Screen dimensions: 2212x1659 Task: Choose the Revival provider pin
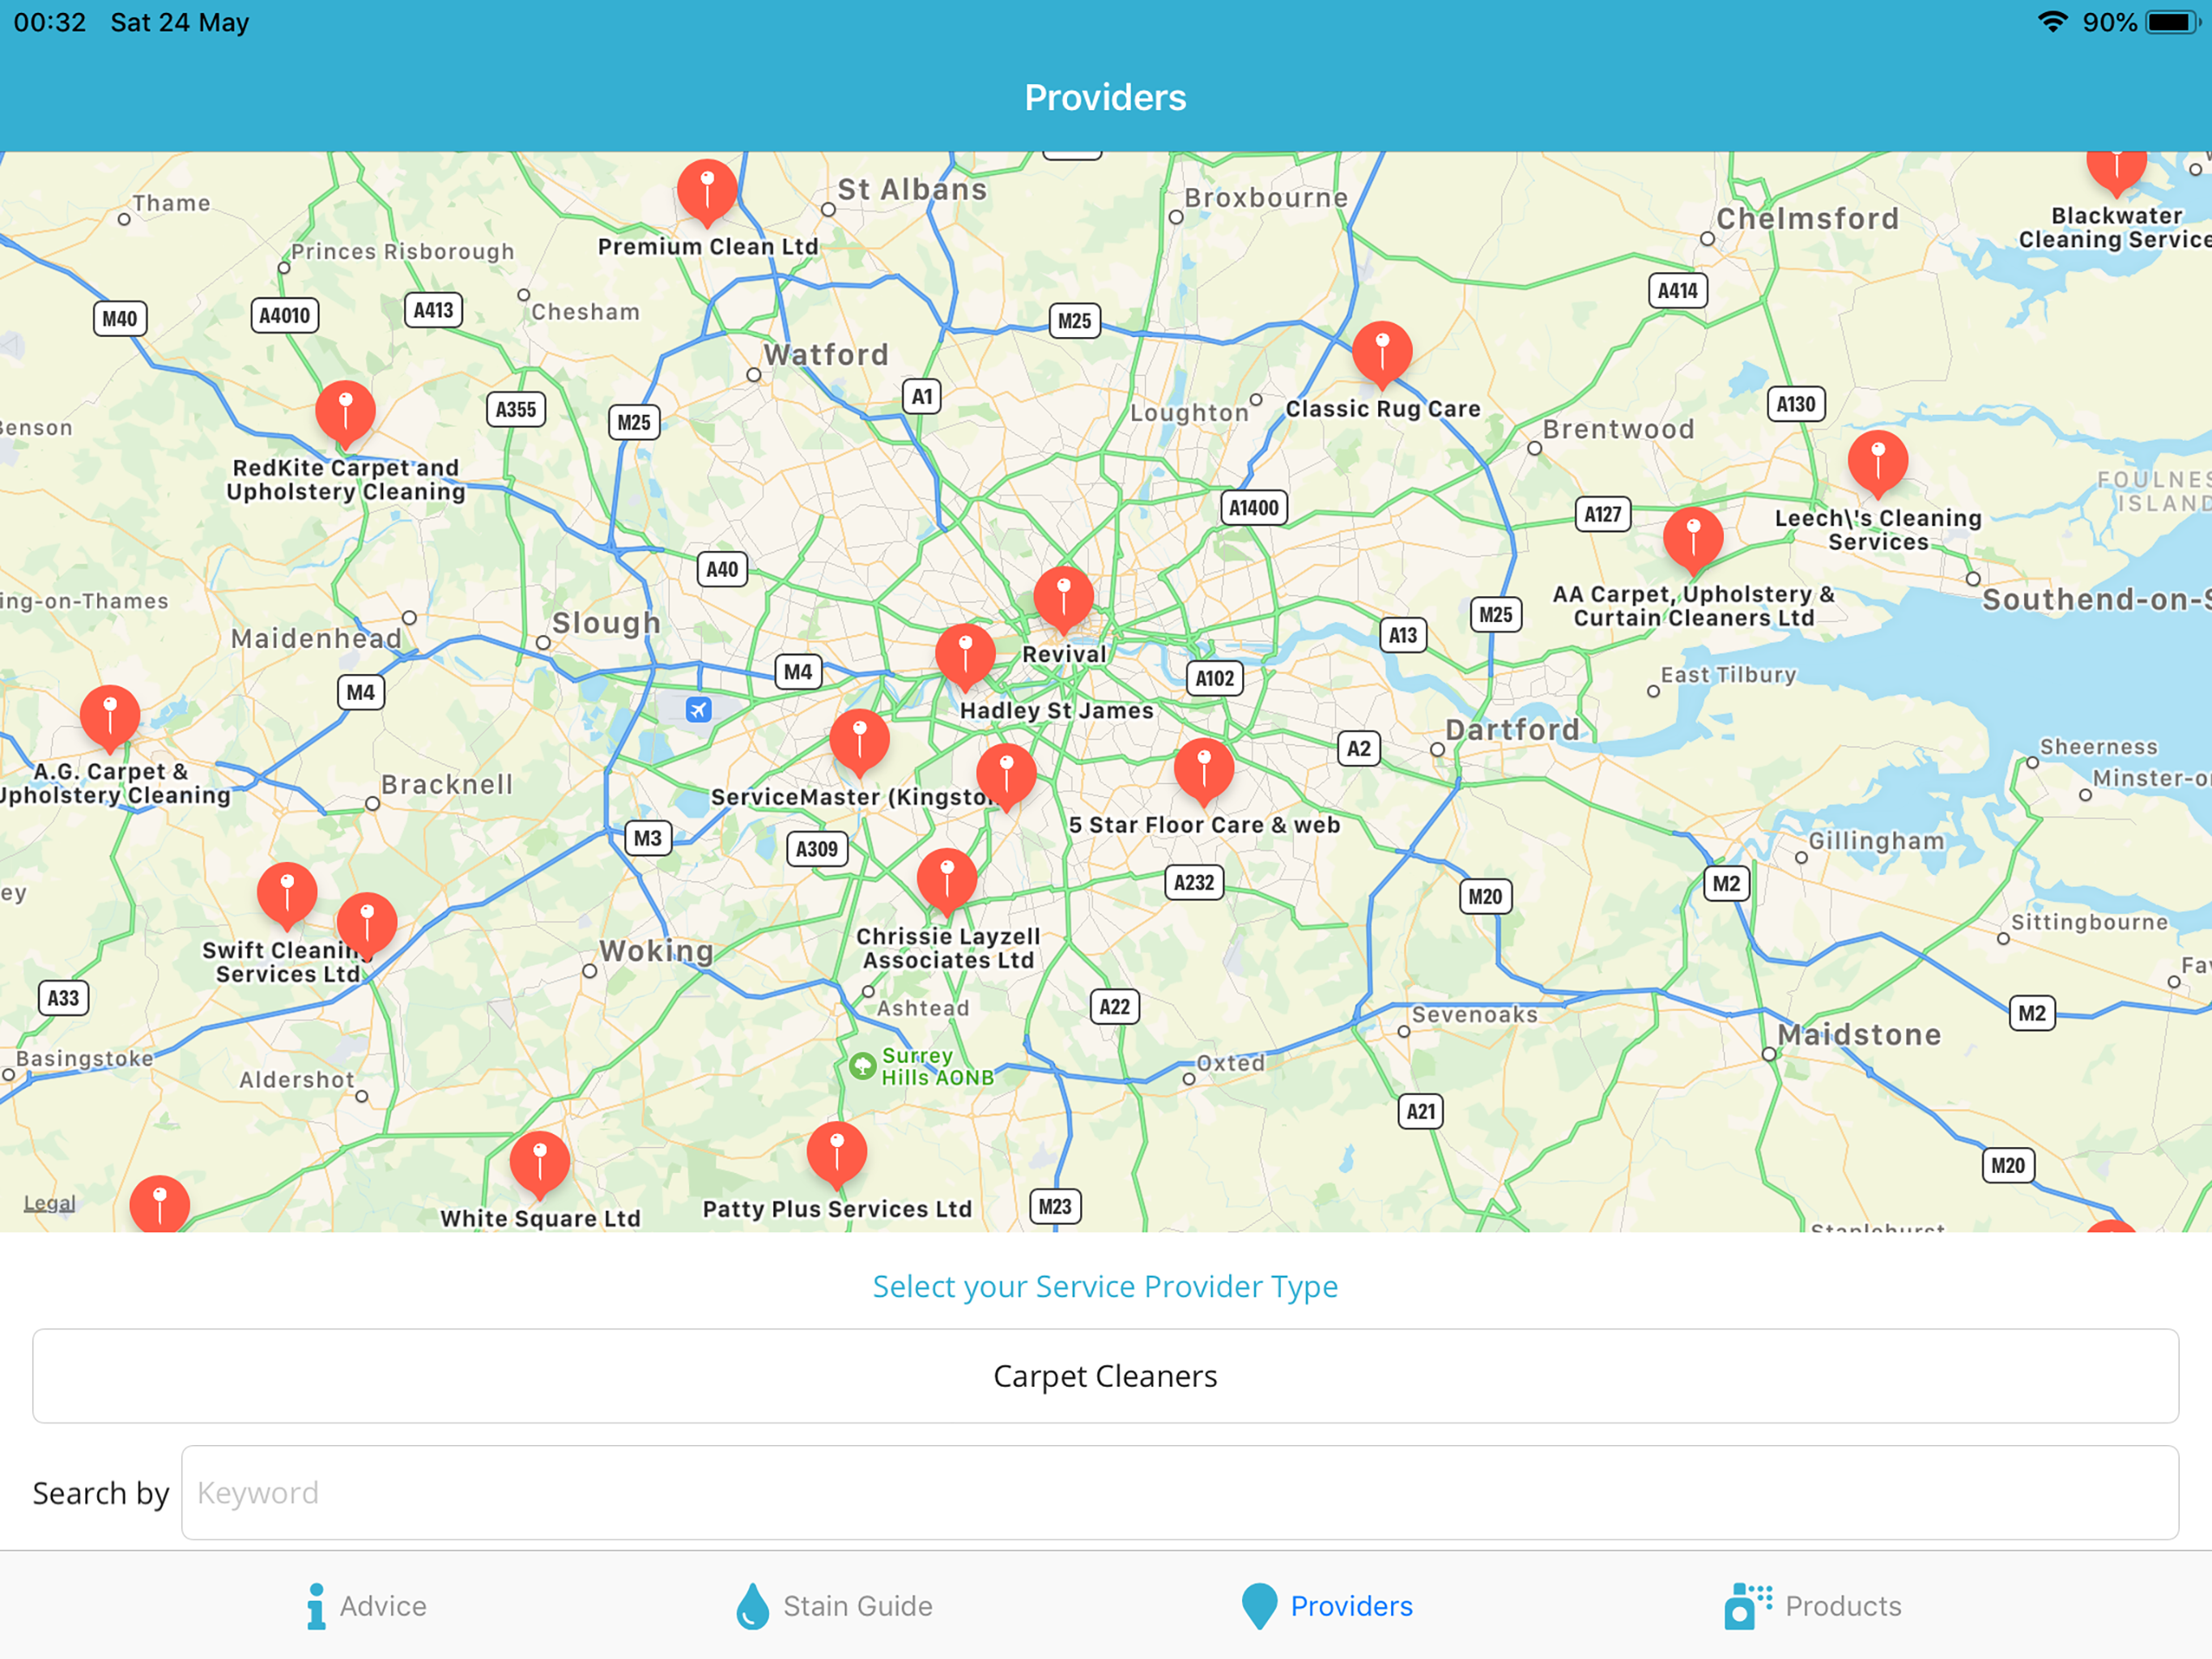1064,599
